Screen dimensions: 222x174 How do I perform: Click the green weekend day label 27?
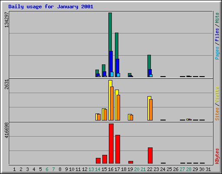182,169
